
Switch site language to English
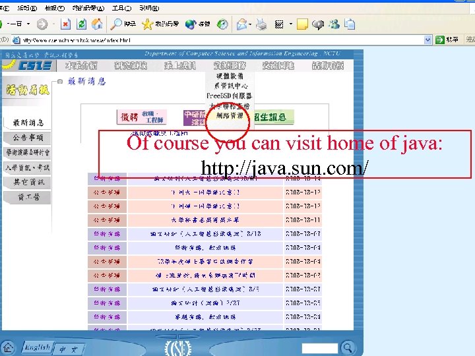(x=38, y=347)
